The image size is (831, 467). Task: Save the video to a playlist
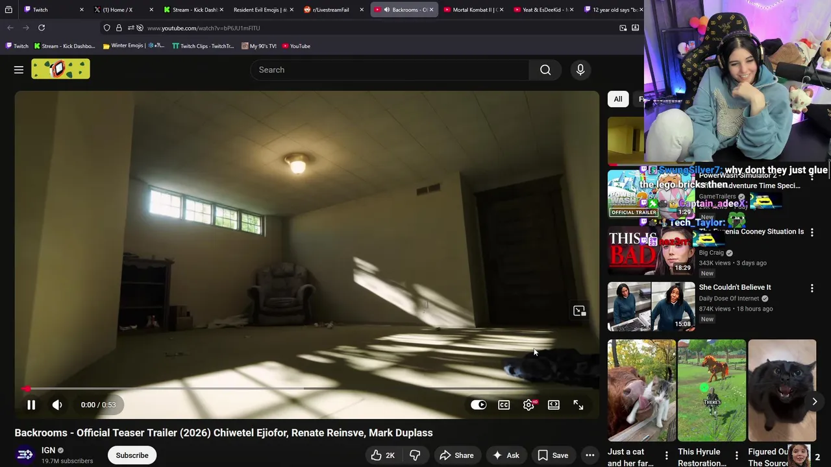(x=552, y=455)
